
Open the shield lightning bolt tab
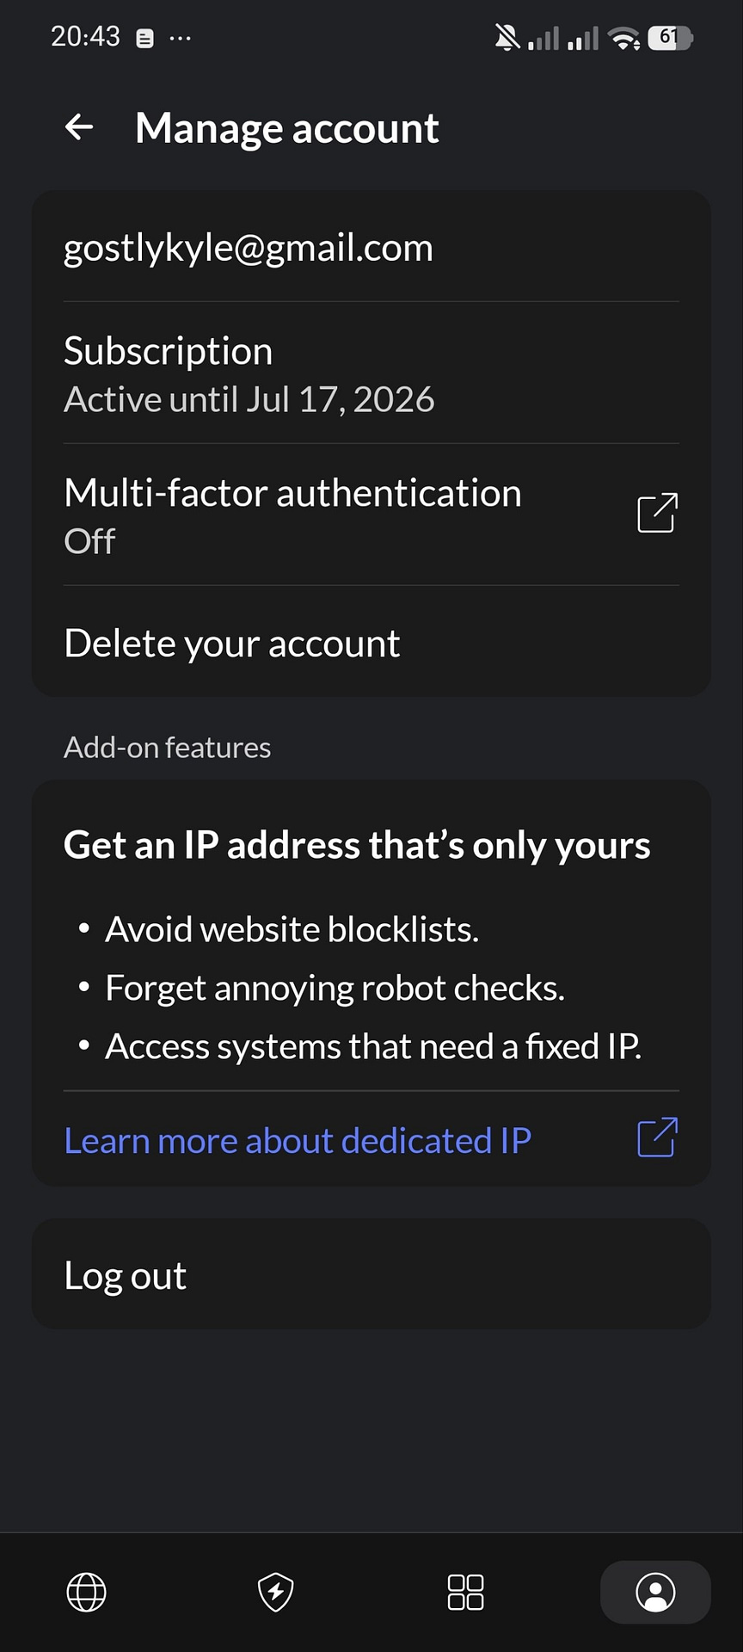click(x=276, y=1592)
